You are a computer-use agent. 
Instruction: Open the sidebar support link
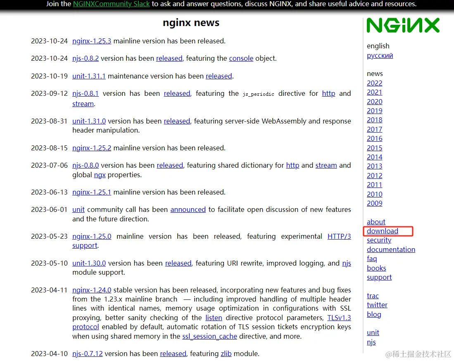pos(379,278)
